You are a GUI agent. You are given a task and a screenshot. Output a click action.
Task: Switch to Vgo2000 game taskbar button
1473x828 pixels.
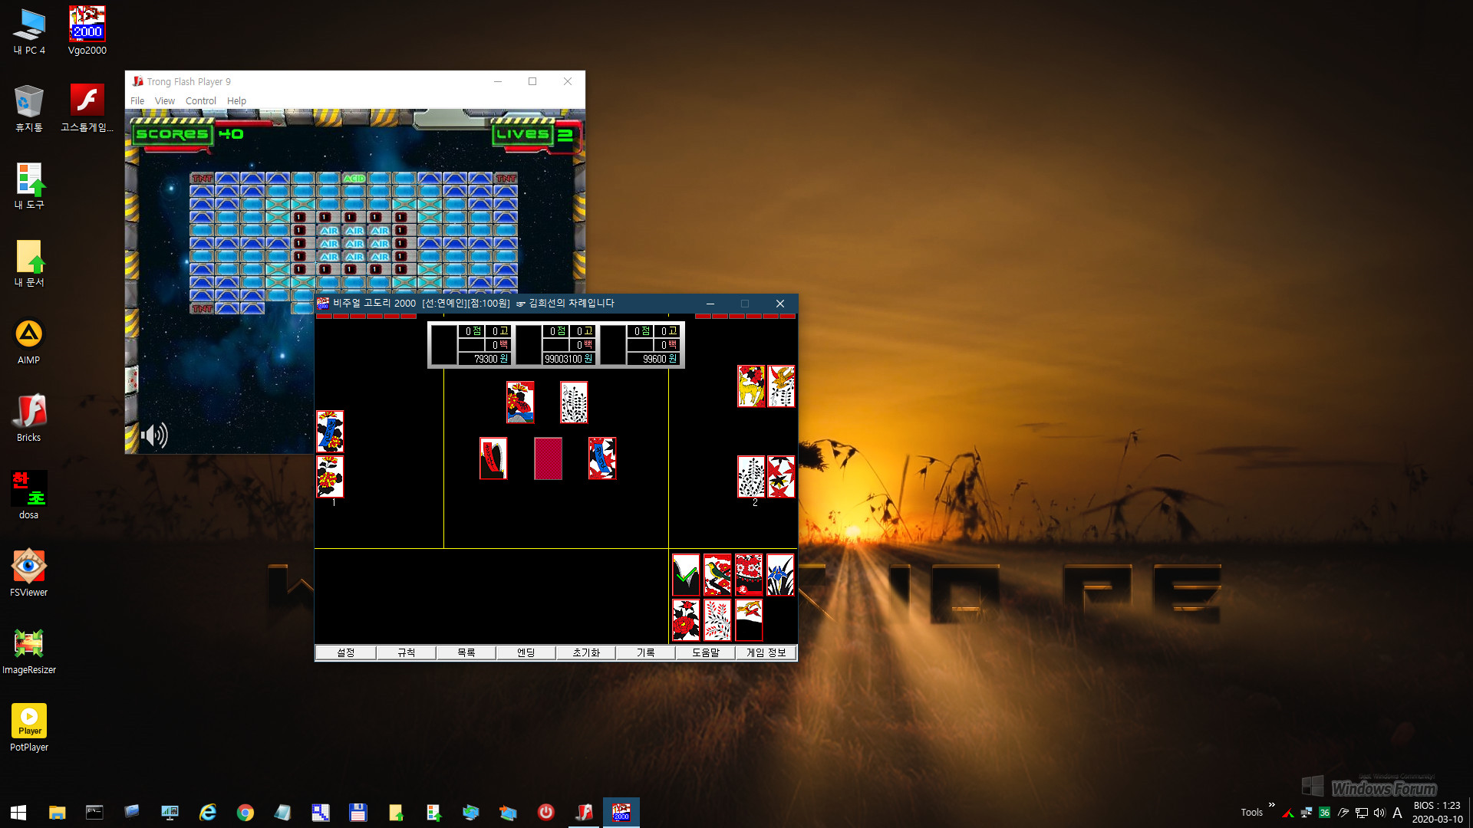point(621,812)
